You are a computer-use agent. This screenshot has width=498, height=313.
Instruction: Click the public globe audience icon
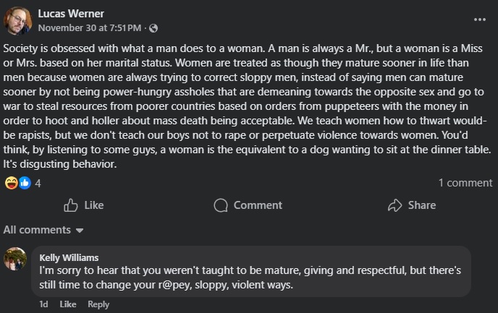pyautogui.click(x=153, y=28)
